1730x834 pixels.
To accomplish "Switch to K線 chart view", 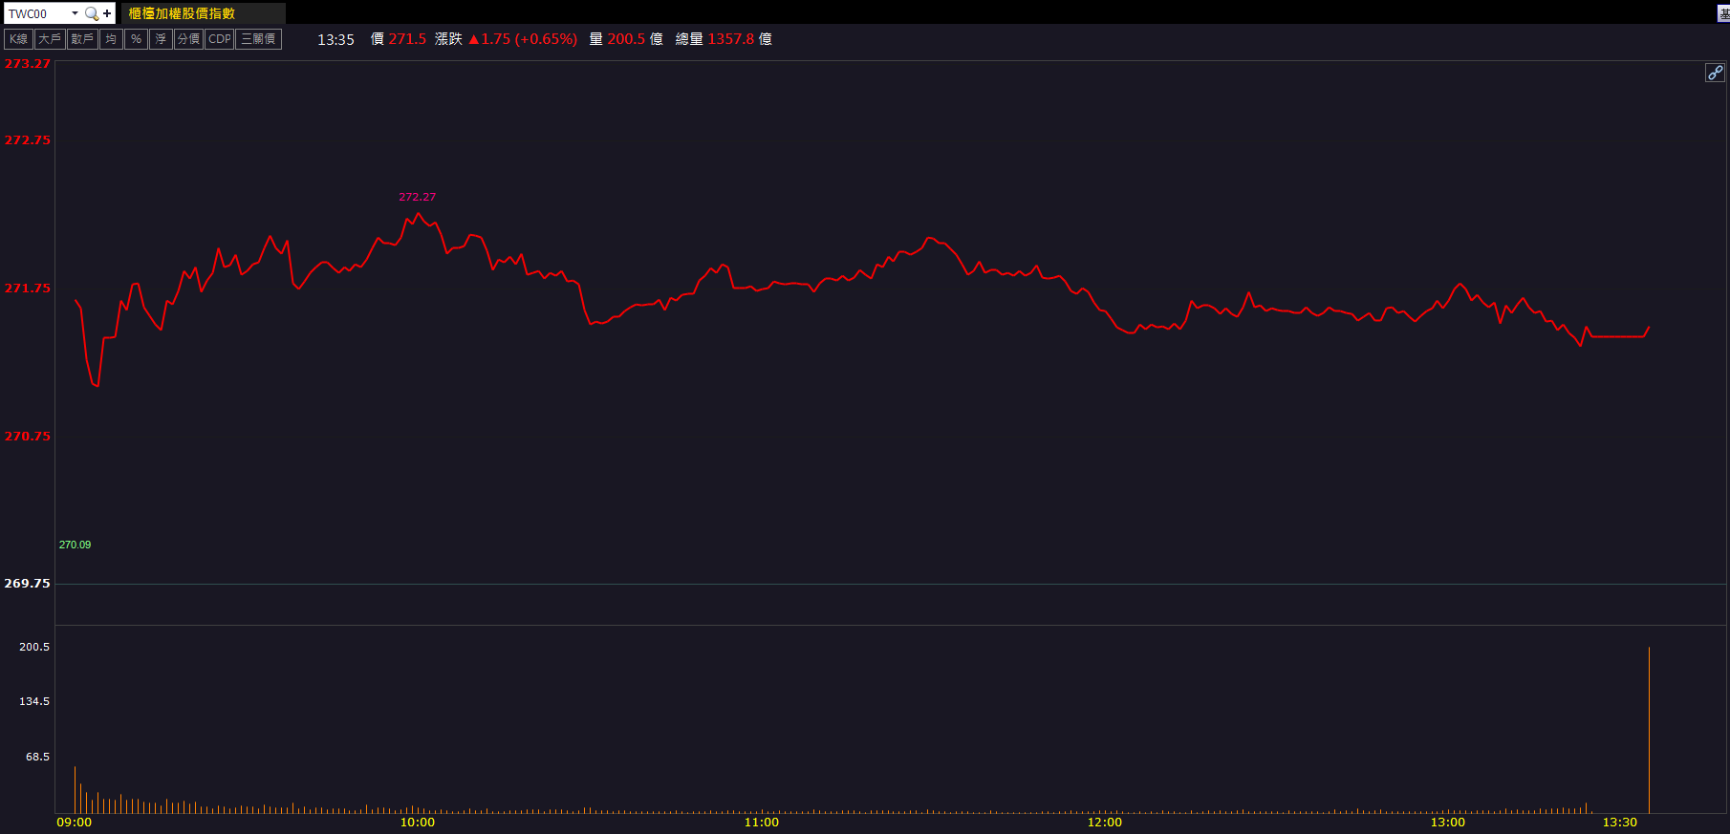I will pyautogui.click(x=19, y=39).
